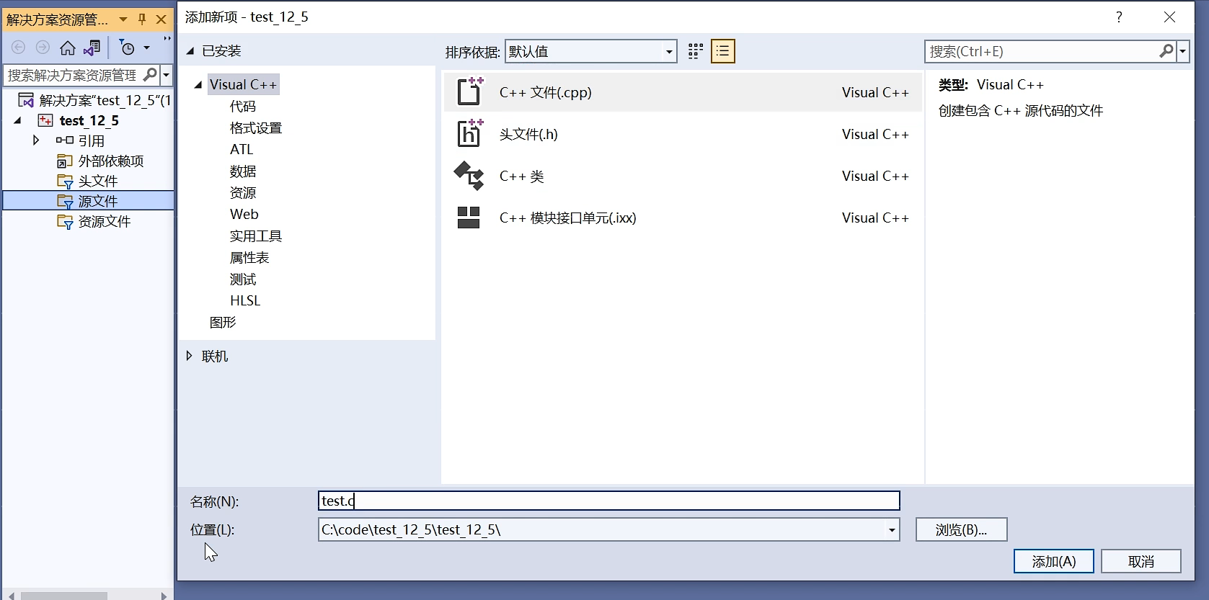Click the search magnifier in the dialog search box

coord(1166,51)
